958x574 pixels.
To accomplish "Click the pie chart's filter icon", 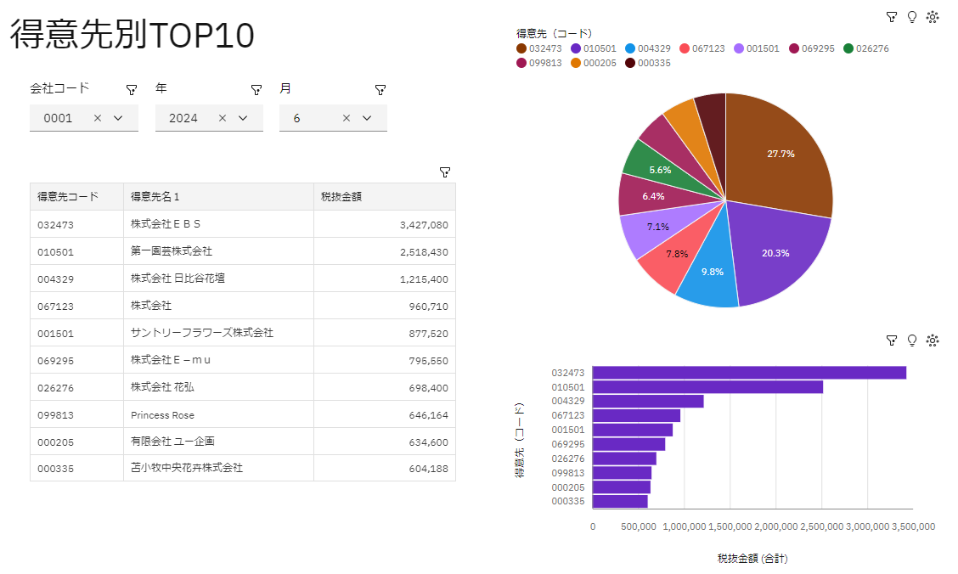I will (x=891, y=16).
